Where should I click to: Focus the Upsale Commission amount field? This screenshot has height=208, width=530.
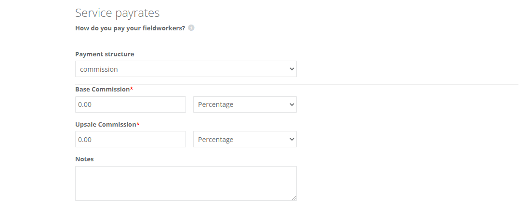(x=130, y=139)
